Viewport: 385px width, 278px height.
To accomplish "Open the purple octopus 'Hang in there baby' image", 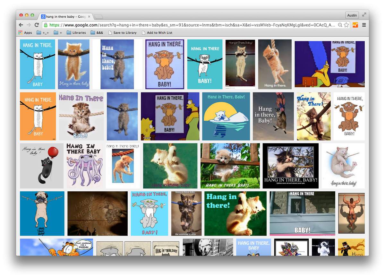I will pos(85,166).
